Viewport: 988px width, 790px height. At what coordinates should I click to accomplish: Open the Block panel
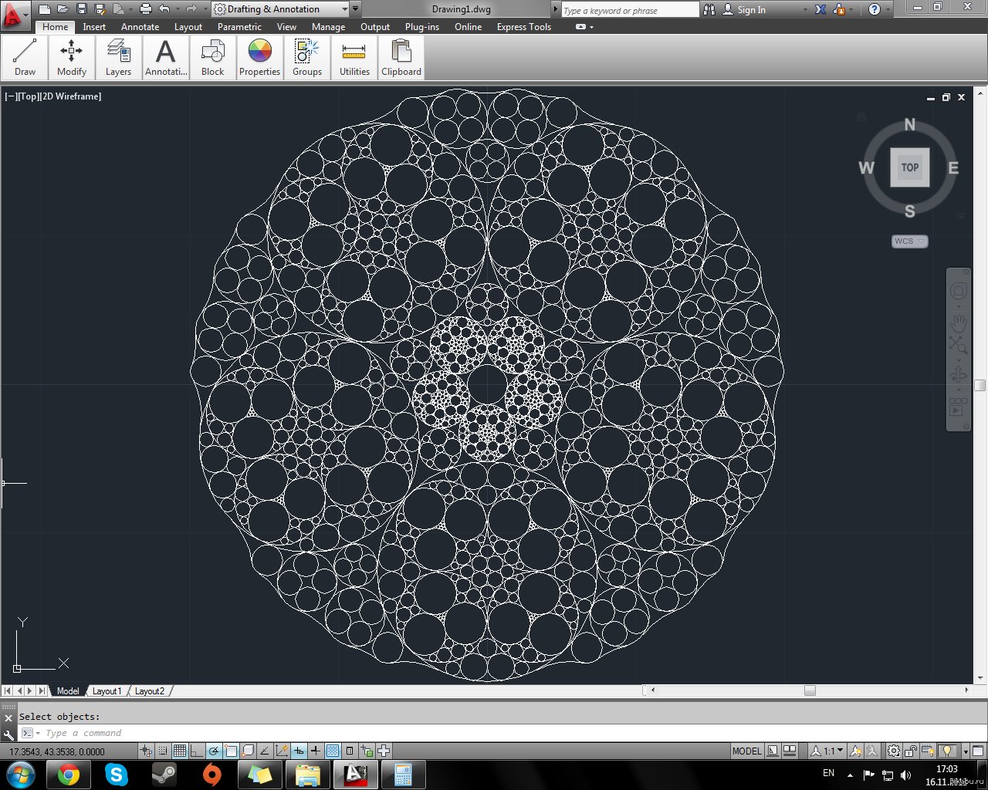pyautogui.click(x=212, y=58)
